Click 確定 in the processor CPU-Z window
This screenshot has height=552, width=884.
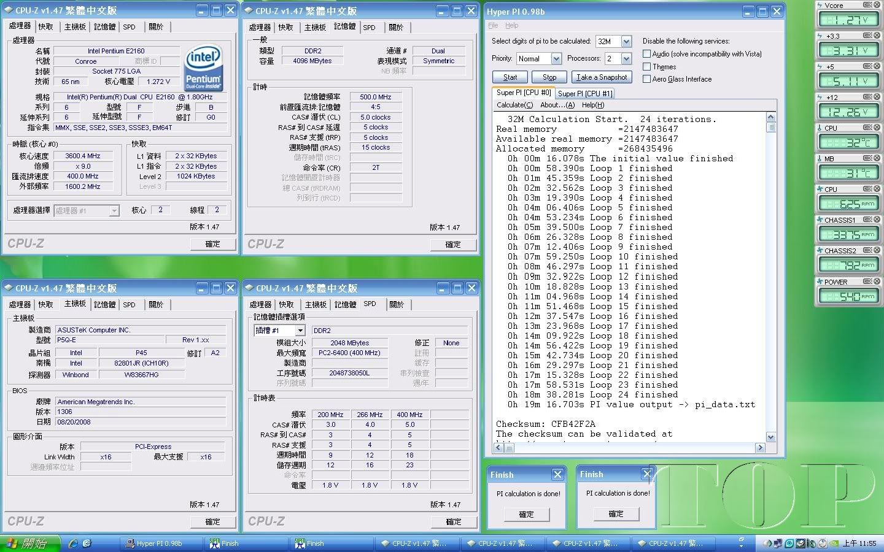click(x=212, y=244)
